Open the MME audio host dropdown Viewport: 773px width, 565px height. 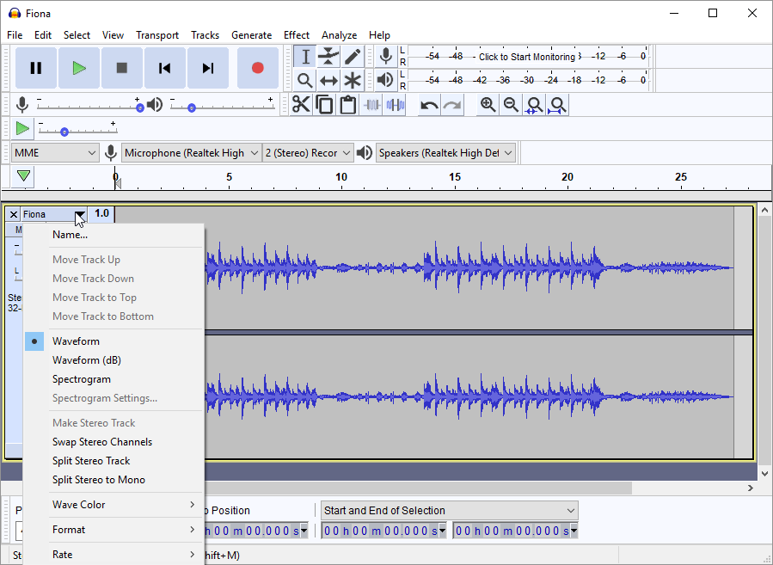[55, 153]
